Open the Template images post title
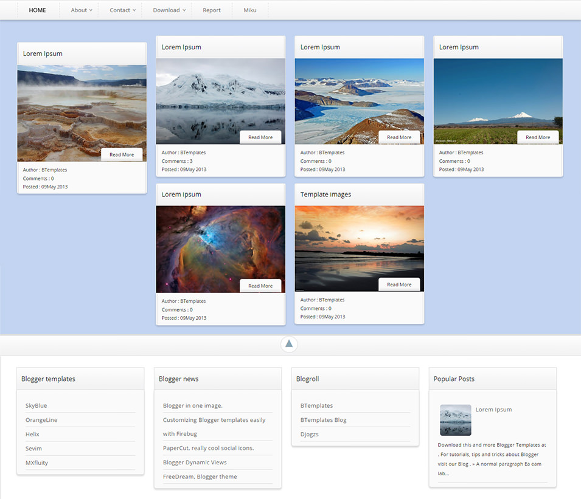The height and width of the screenshot is (499, 581). (325, 194)
